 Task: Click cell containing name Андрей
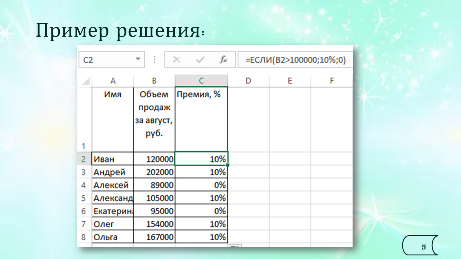point(112,172)
